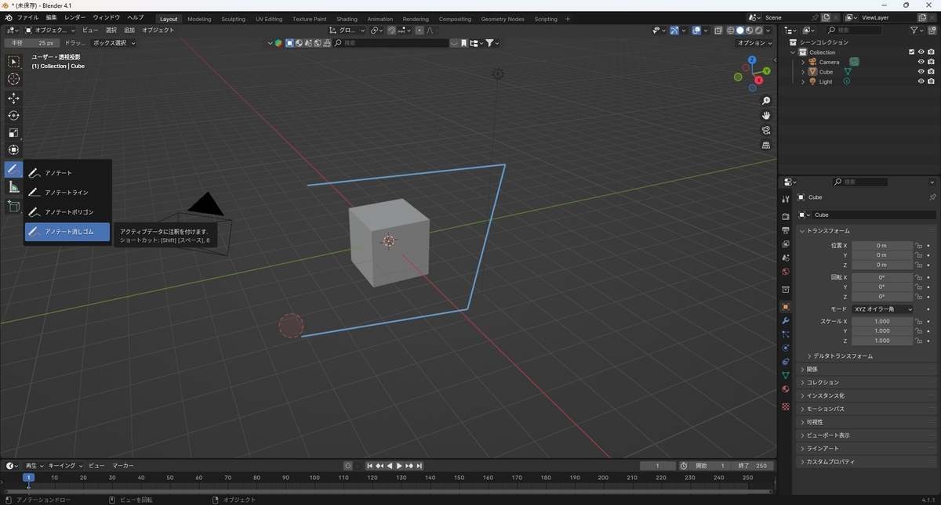Toggle camera view icon in viewport

766,130
